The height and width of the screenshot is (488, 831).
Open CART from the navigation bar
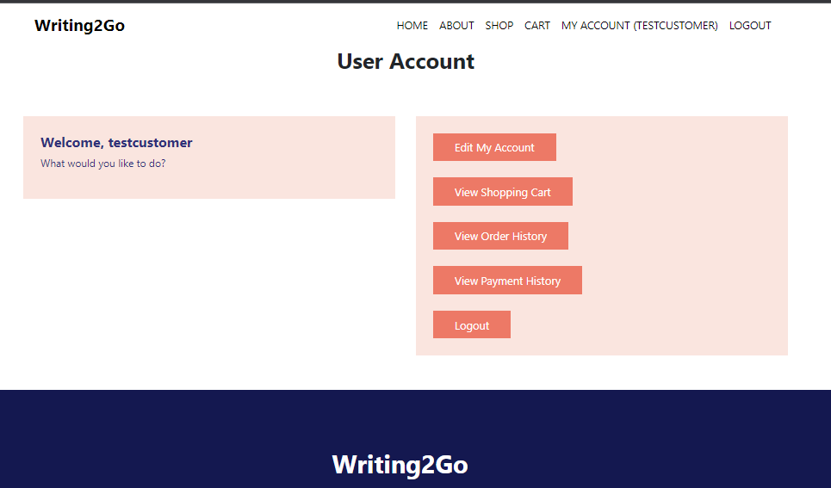(x=536, y=26)
